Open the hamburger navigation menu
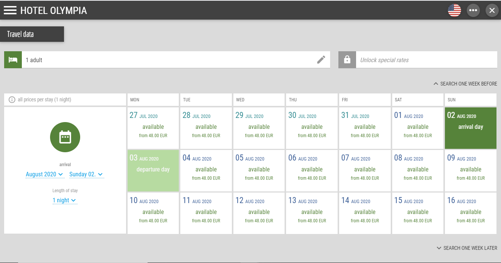 (10, 10)
